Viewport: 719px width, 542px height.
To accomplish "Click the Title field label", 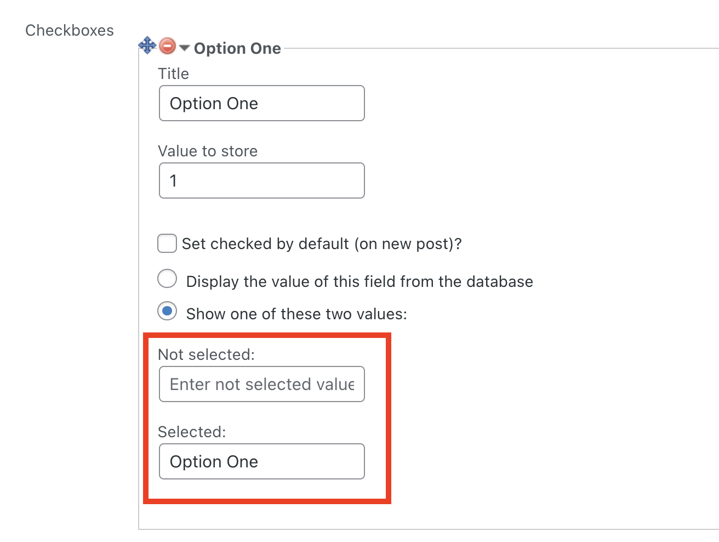I will [173, 74].
